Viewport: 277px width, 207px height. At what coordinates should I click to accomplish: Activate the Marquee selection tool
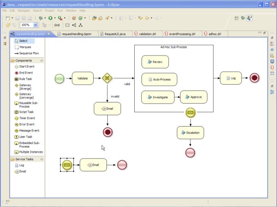(x=23, y=47)
